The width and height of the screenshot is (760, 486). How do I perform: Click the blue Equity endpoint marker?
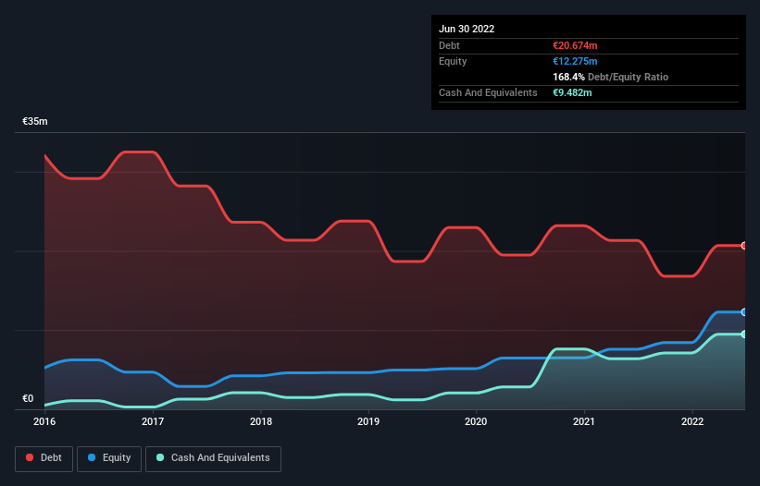(x=744, y=312)
